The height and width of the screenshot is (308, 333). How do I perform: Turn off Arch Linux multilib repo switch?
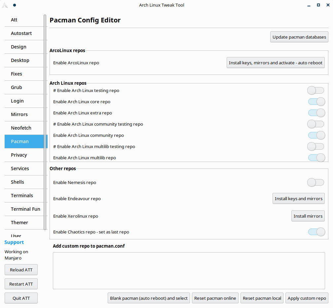pos(316,158)
